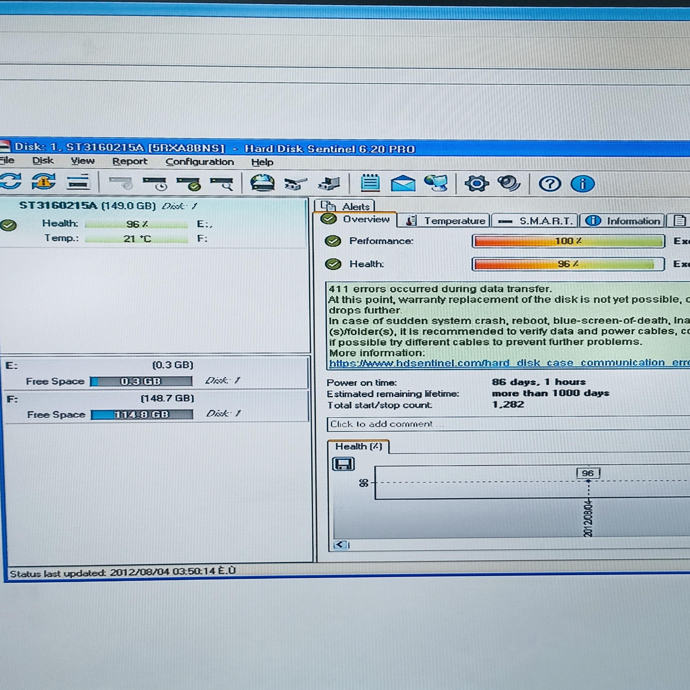Click the save floppy icon on Health graph

pyautogui.click(x=343, y=464)
